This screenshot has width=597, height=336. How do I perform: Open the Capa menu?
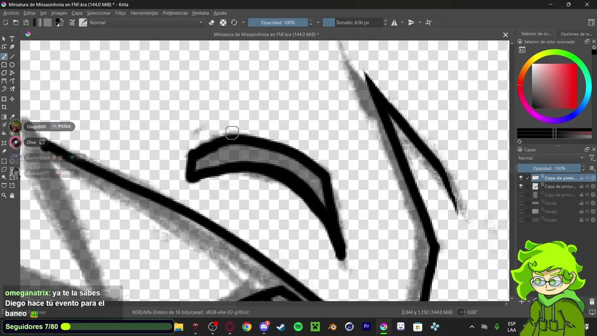(77, 13)
